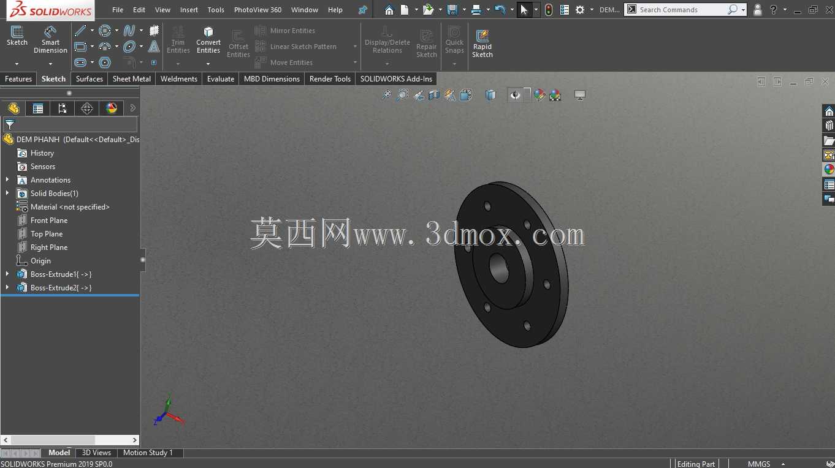Open Hide/Show Items dropdown

click(x=527, y=95)
